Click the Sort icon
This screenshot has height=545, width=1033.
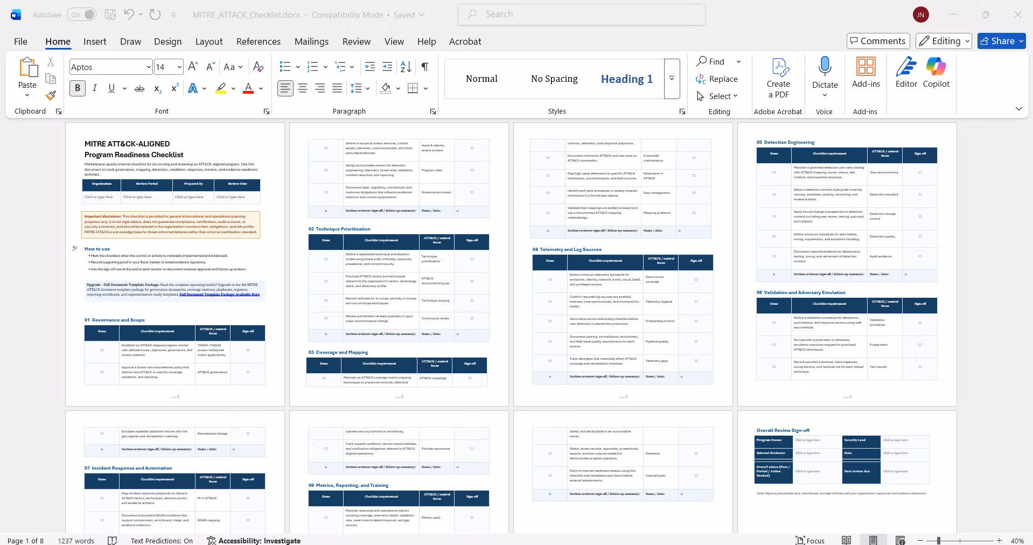coord(406,67)
